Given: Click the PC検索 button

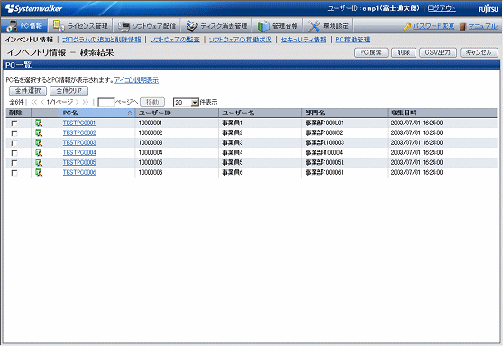Looking at the screenshot, I should pos(371,52).
